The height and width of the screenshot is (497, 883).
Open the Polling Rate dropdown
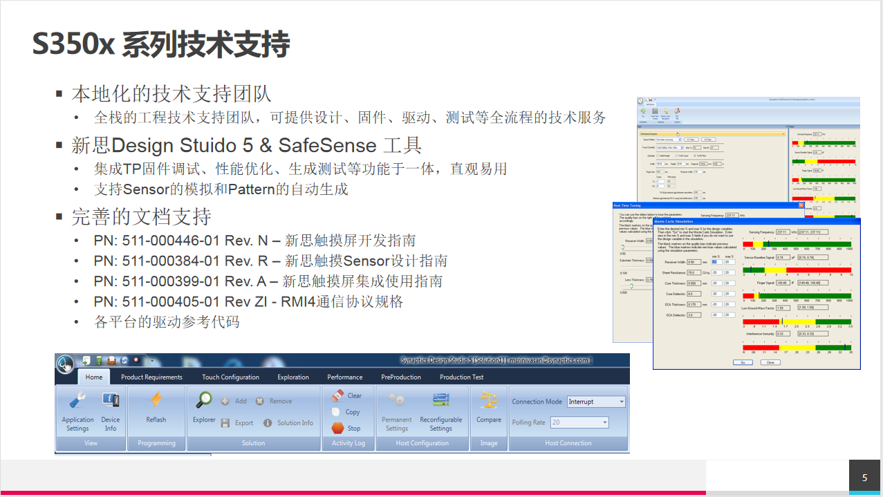click(x=579, y=422)
